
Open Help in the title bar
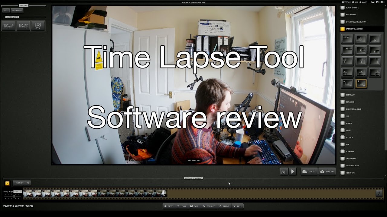tap(355, 2)
